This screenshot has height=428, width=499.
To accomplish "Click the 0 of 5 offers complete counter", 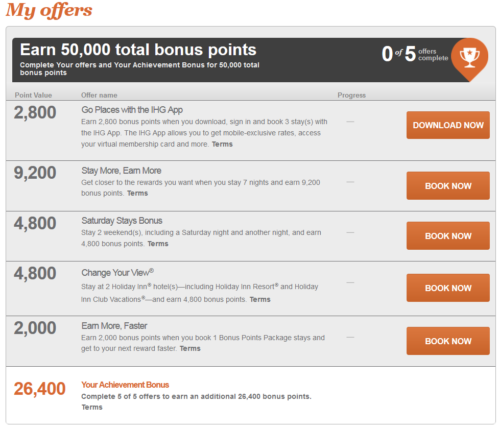I will [415, 54].
